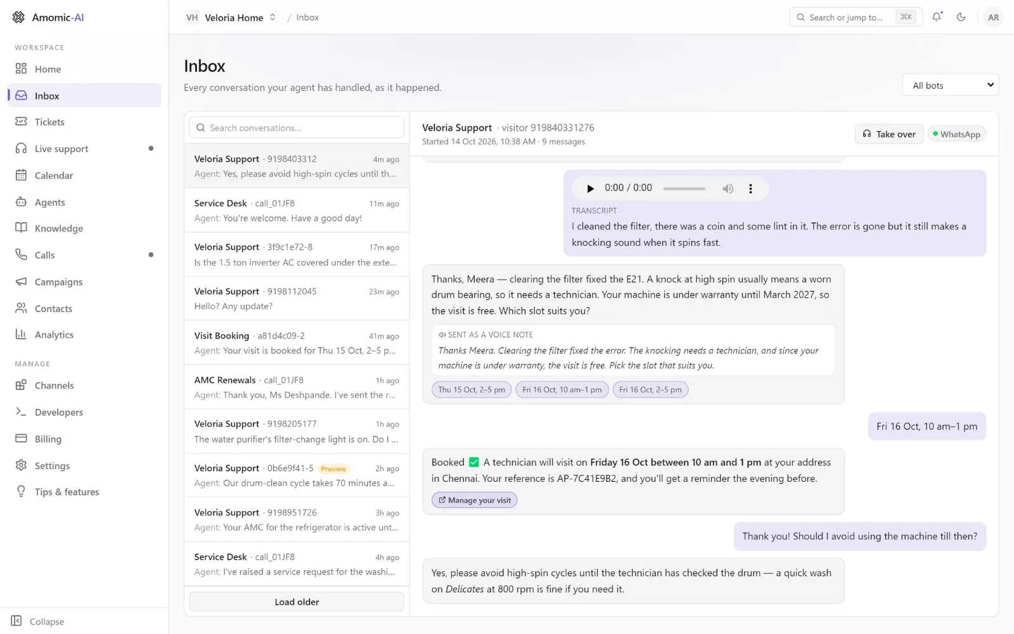The width and height of the screenshot is (1014, 634).
Task: Click the Inbox breadcrumb
Action: point(307,17)
